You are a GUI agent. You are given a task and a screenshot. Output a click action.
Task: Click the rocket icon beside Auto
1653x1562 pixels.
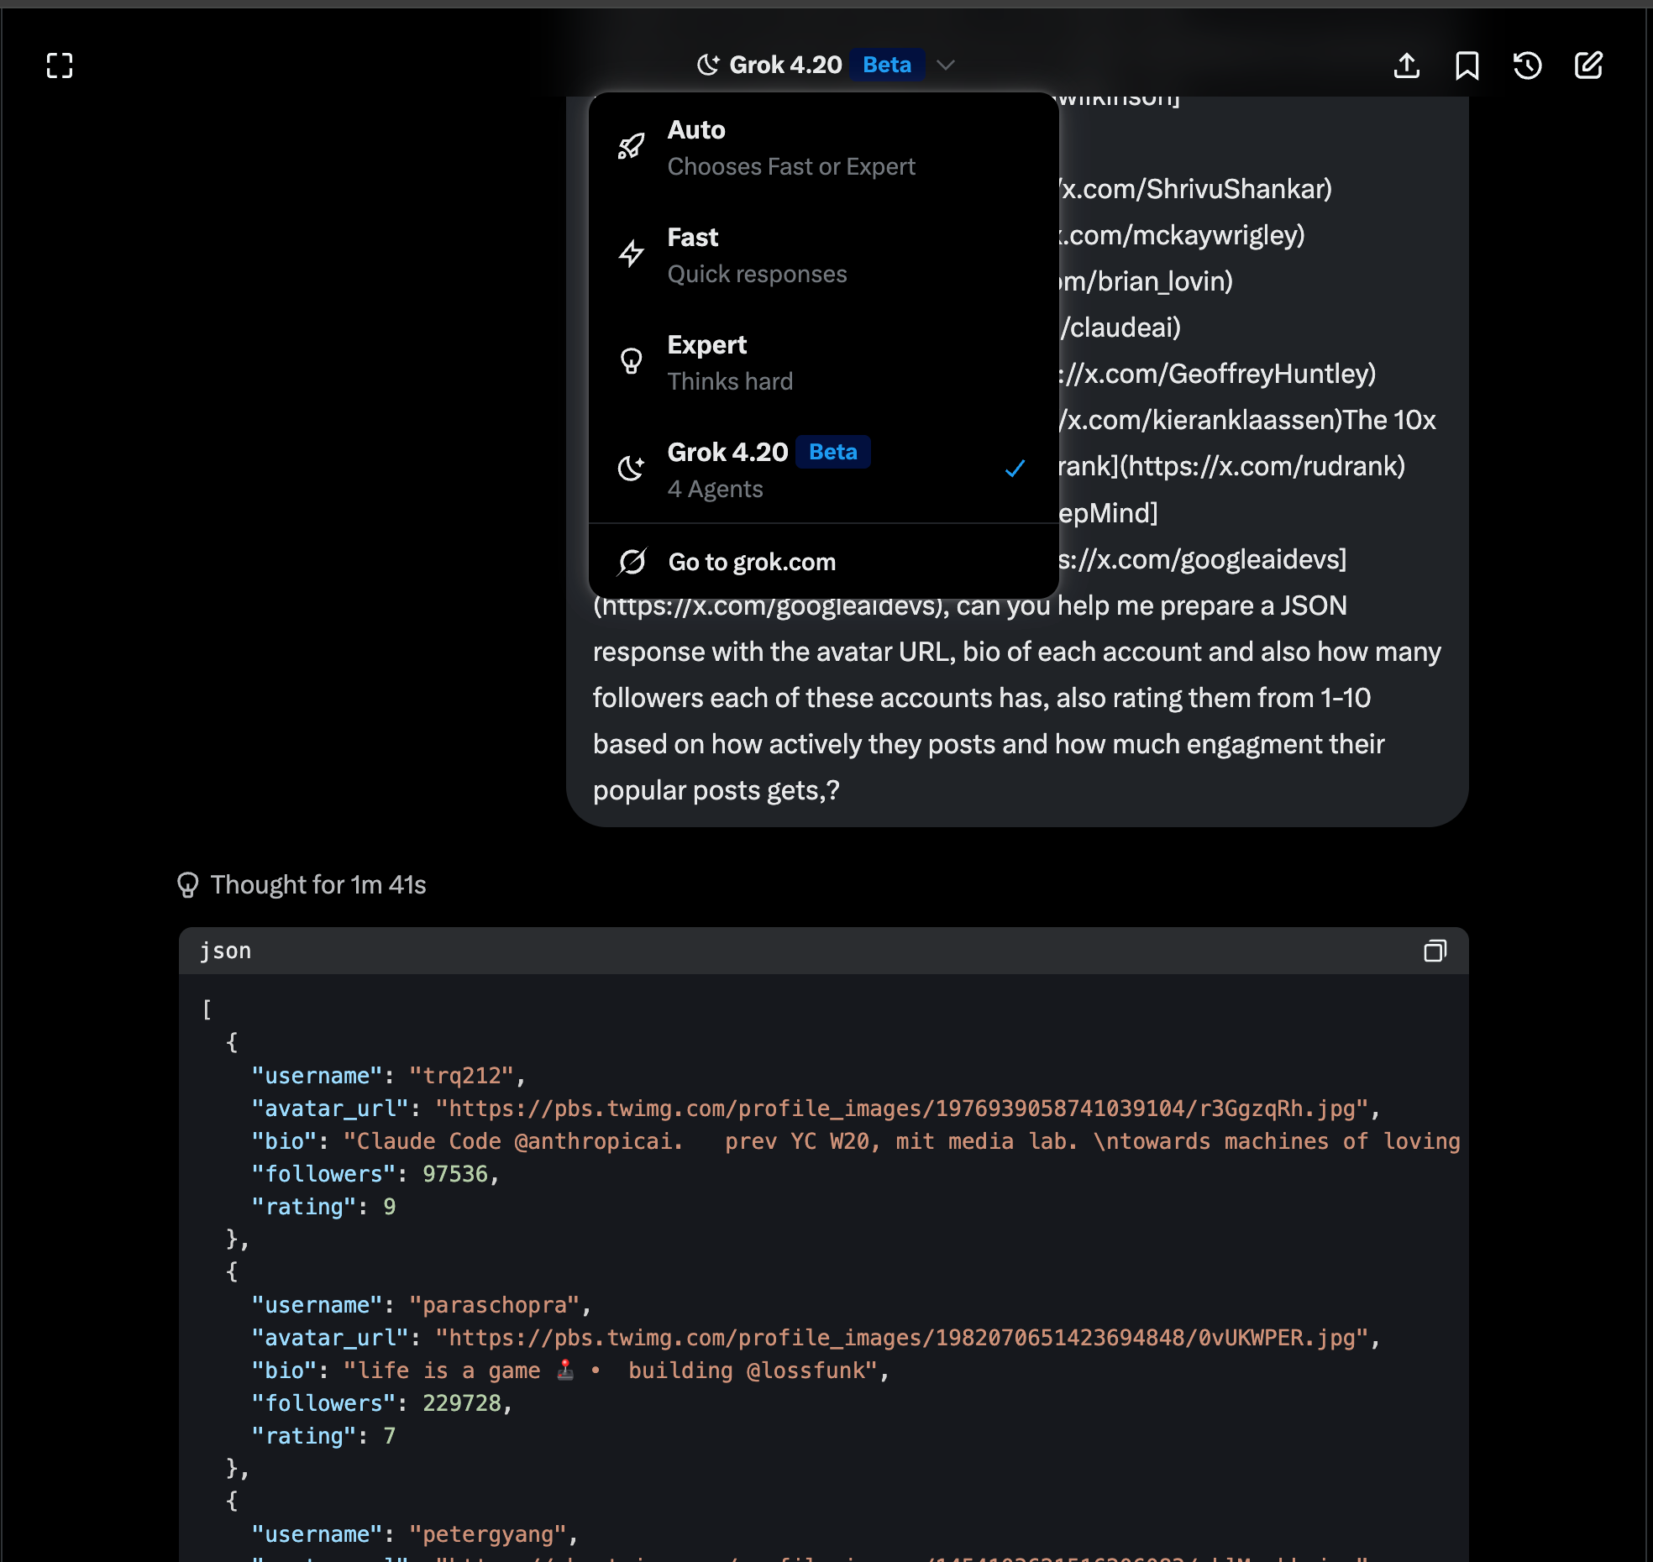click(x=632, y=147)
